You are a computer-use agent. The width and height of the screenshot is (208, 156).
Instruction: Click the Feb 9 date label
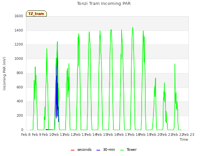[x=37, y=135]
